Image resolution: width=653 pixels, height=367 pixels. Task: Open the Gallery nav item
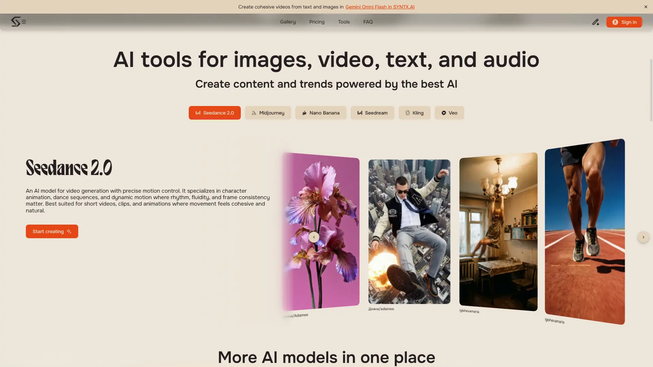[x=288, y=22]
